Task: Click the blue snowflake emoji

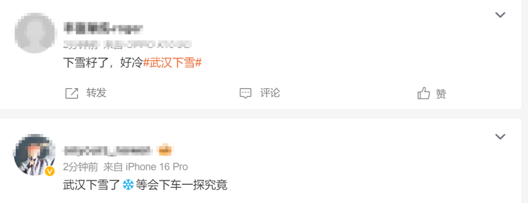Action: [128, 185]
